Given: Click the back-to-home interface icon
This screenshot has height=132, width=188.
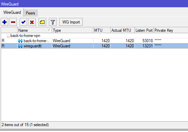Looking at the screenshot, I should pyautogui.click(x=20, y=41).
